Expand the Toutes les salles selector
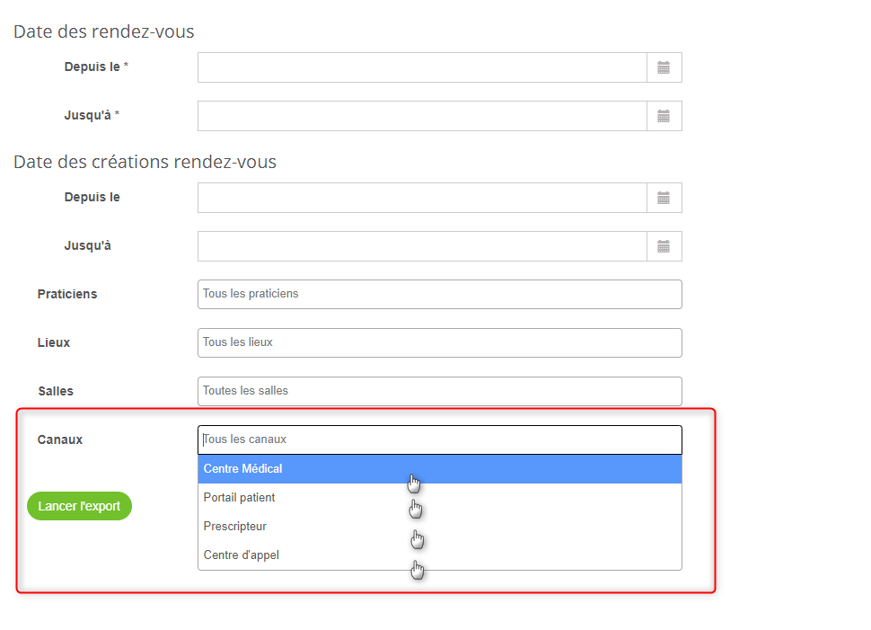Screen dimensions: 871x630 click(x=439, y=391)
